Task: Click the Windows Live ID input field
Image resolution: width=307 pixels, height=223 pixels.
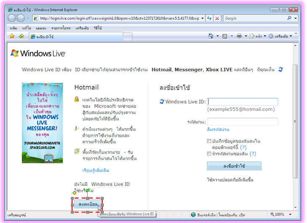Action: click(x=242, y=102)
